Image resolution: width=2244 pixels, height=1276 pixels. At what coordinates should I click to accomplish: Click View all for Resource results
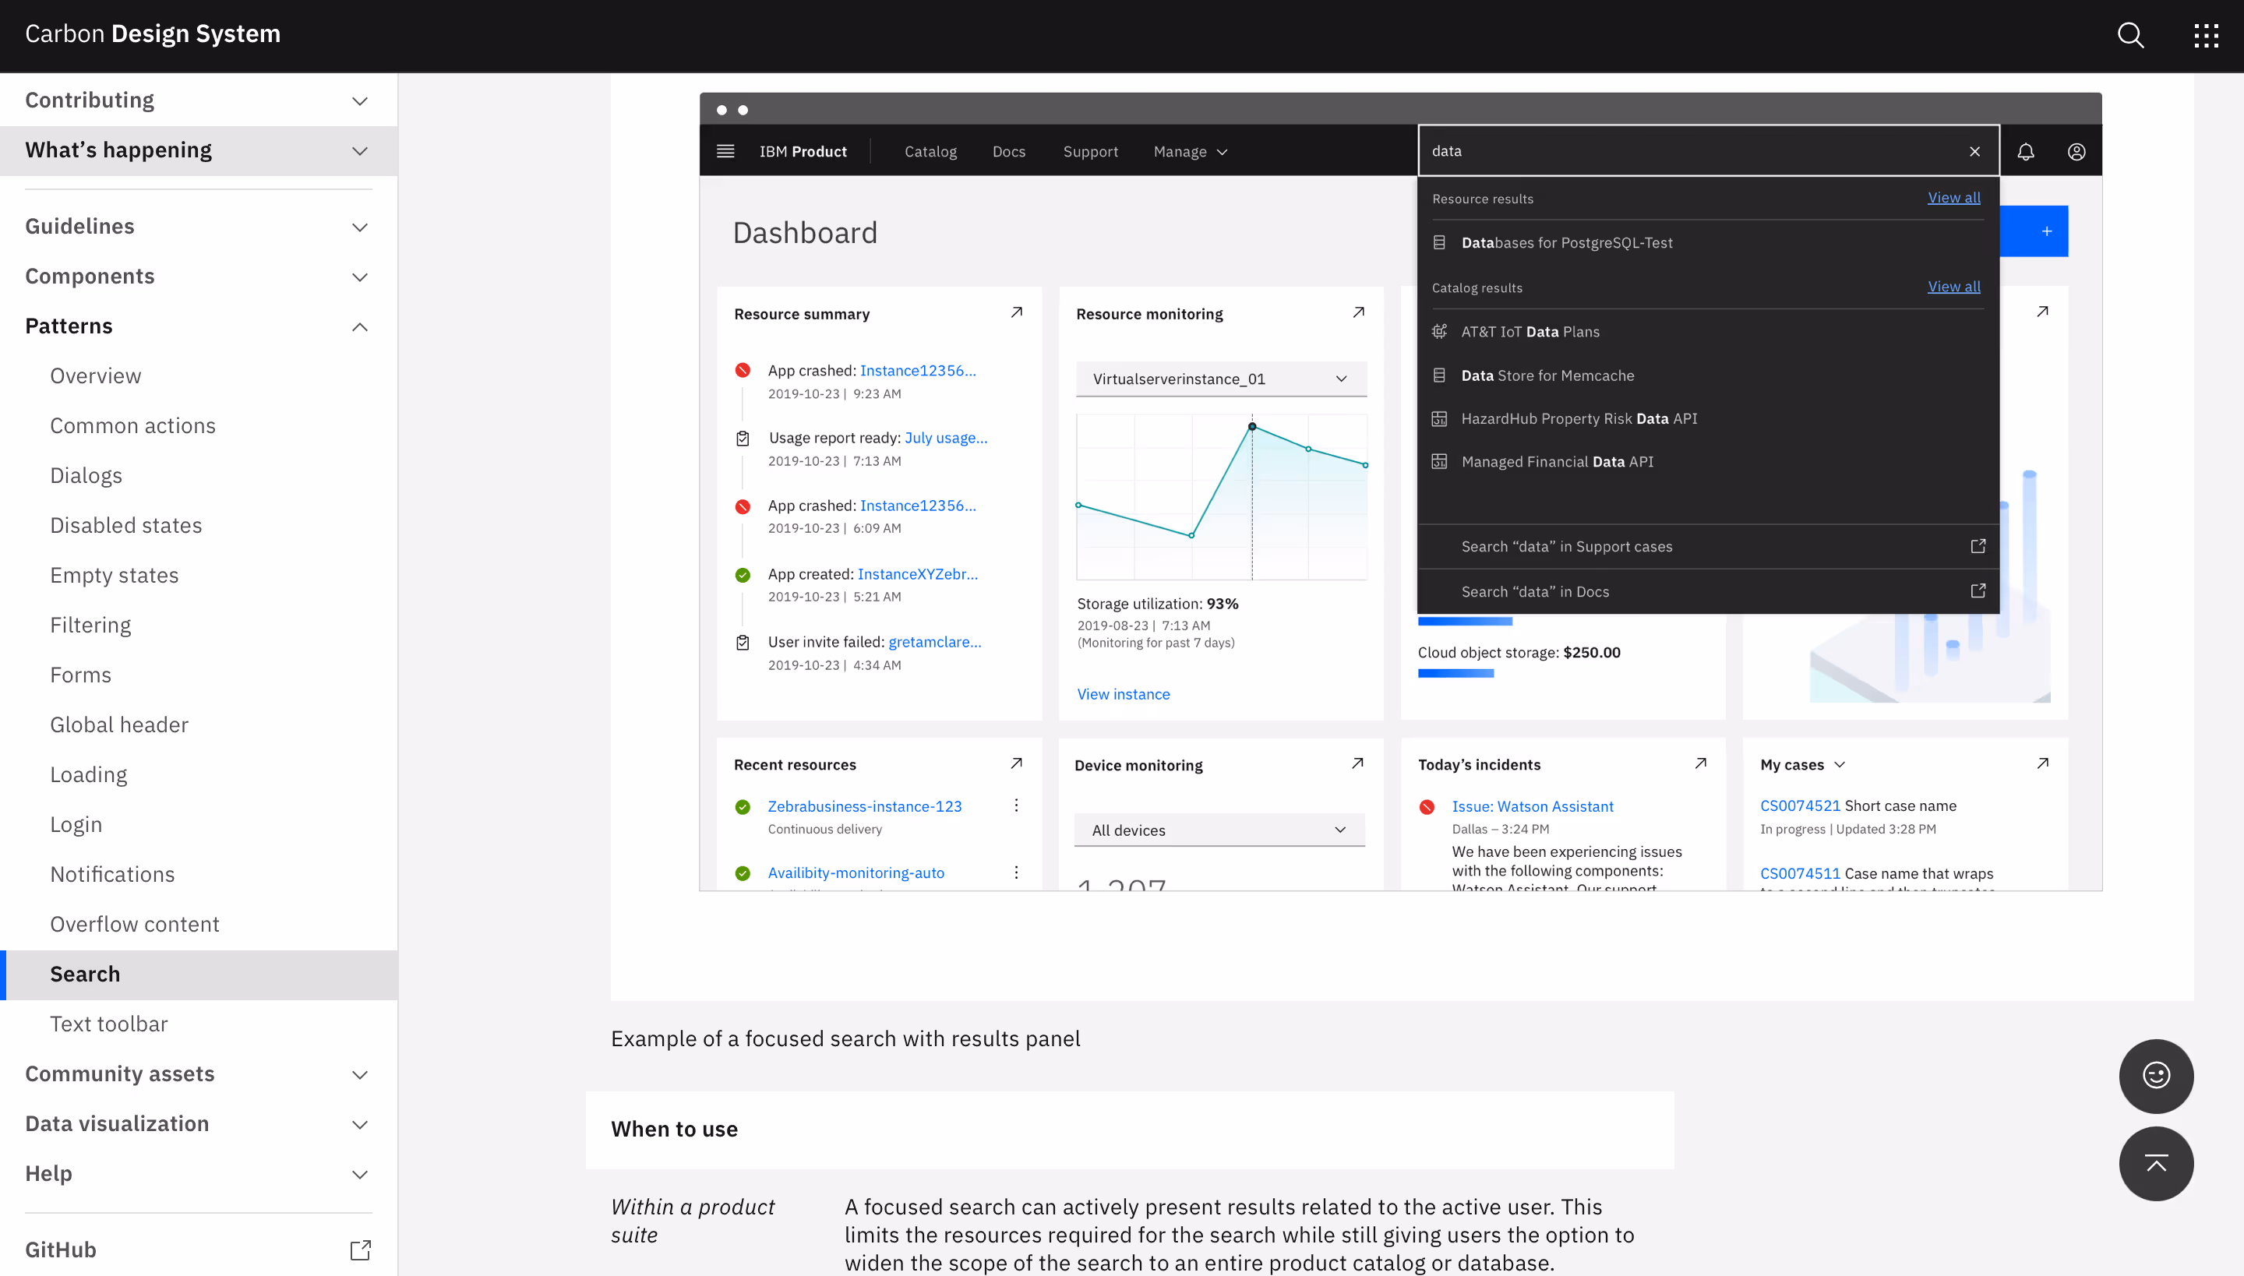click(1953, 197)
